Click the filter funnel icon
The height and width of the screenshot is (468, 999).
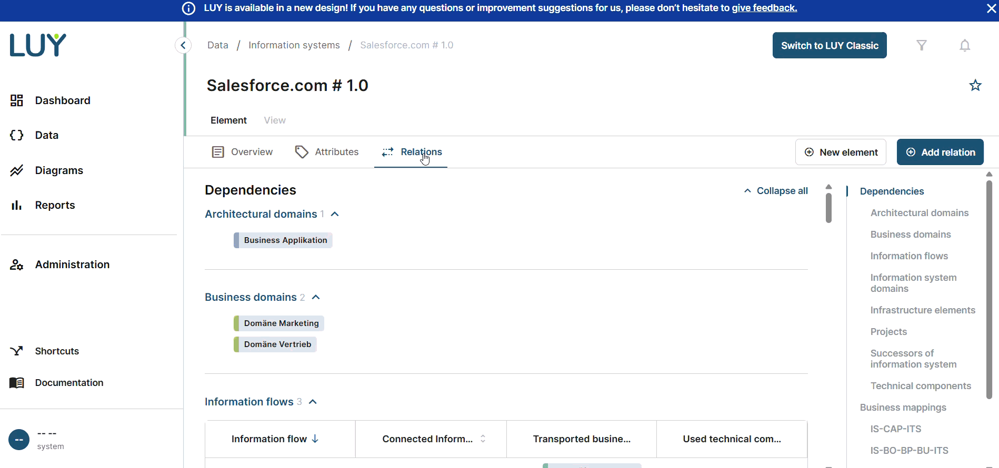click(921, 45)
